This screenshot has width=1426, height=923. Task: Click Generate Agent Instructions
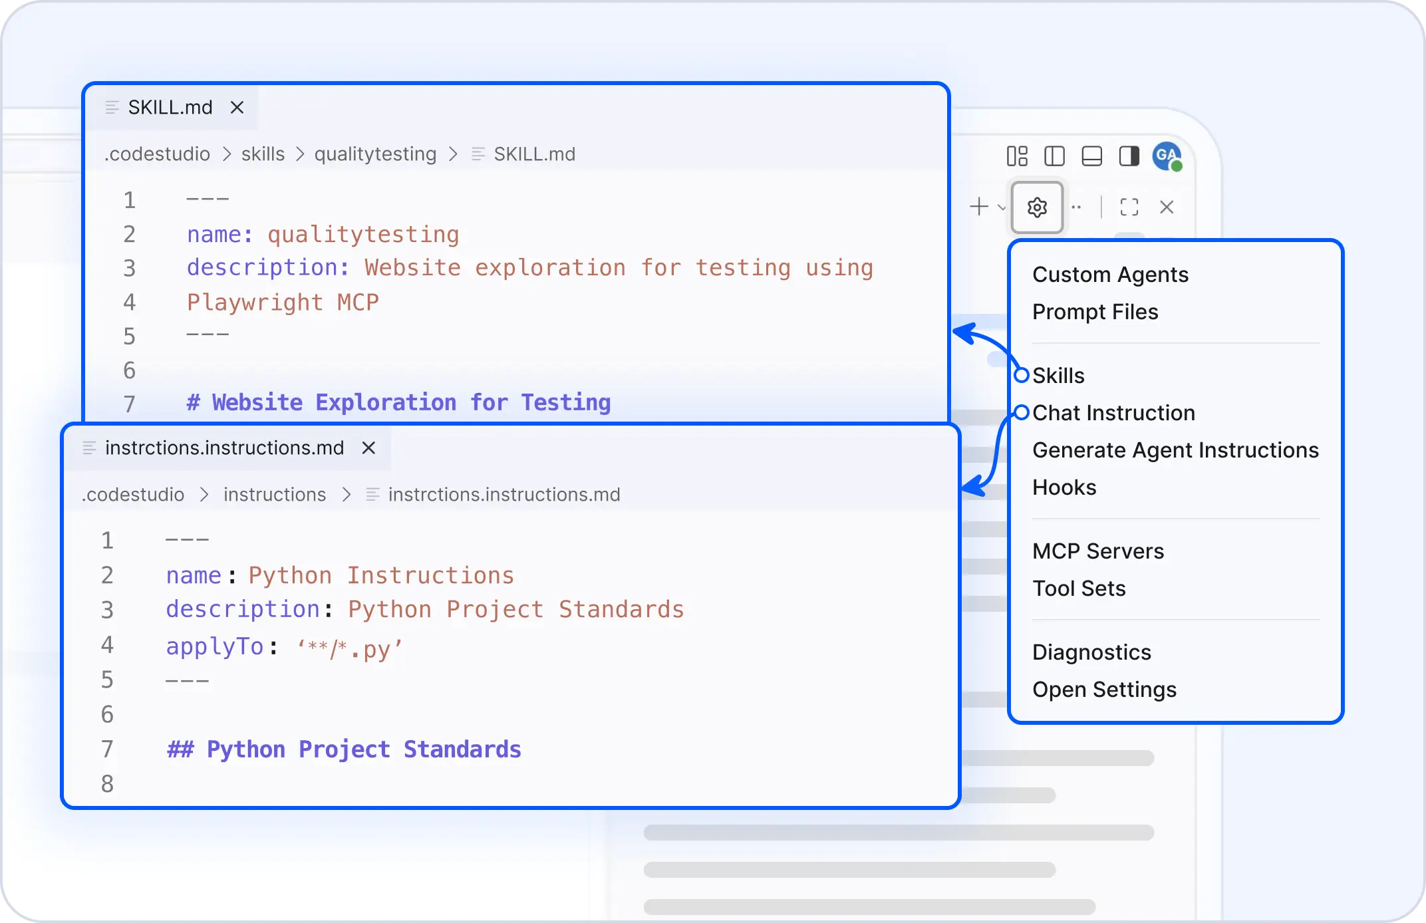click(1176, 450)
